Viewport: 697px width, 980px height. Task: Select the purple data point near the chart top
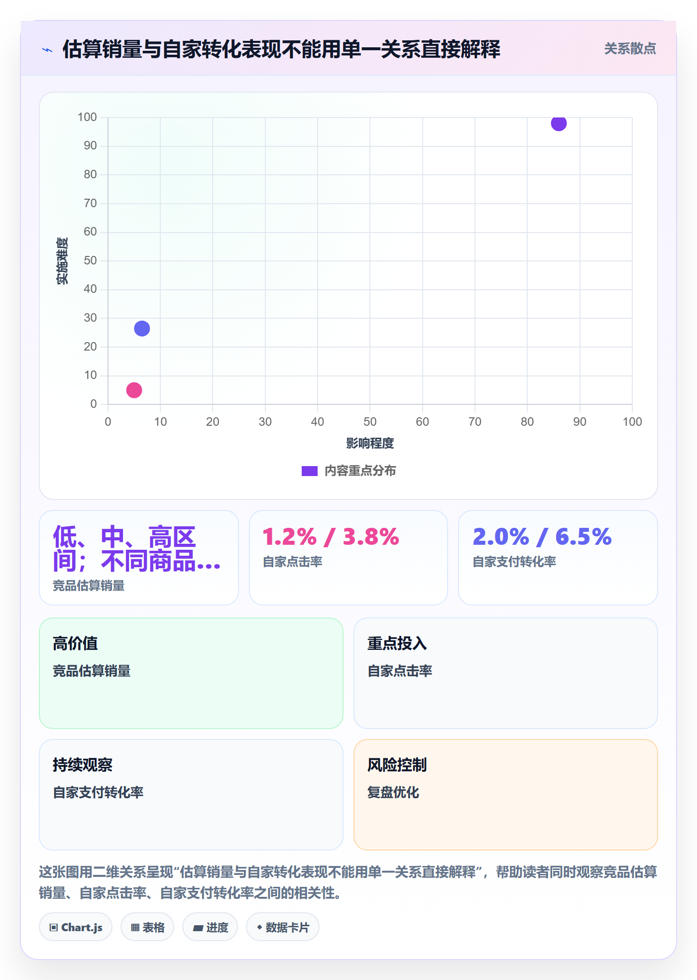(x=559, y=123)
